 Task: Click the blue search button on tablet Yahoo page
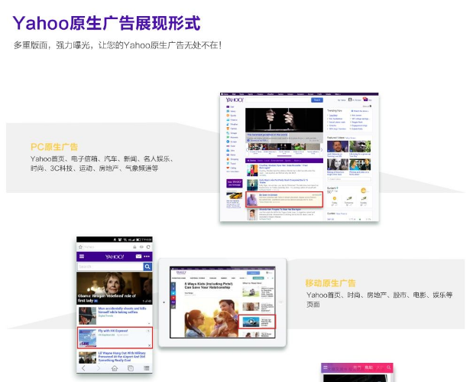point(253,273)
